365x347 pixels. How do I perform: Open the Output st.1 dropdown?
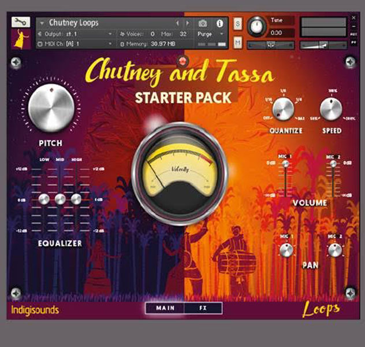pyautogui.click(x=75, y=34)
